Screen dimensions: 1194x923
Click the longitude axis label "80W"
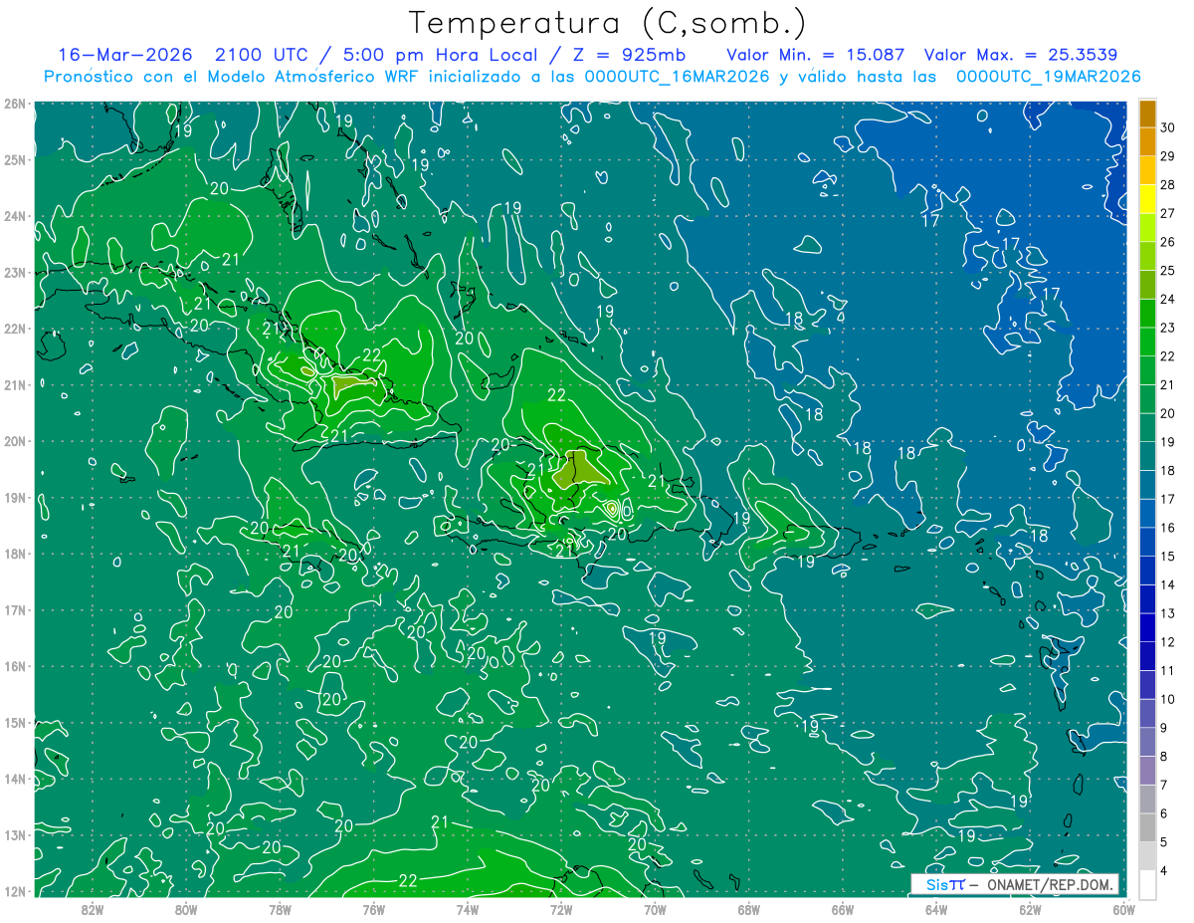coord(185,908)
